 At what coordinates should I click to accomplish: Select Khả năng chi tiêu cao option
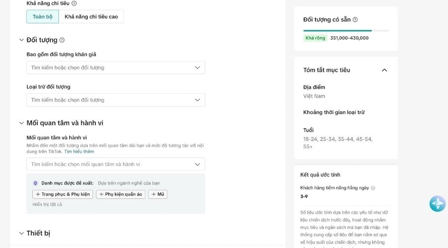91,16
